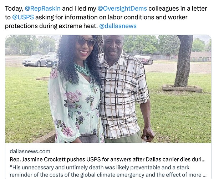
Task: Click the @USPS mention
Action: pyautogui.click(x=23, y=17)
